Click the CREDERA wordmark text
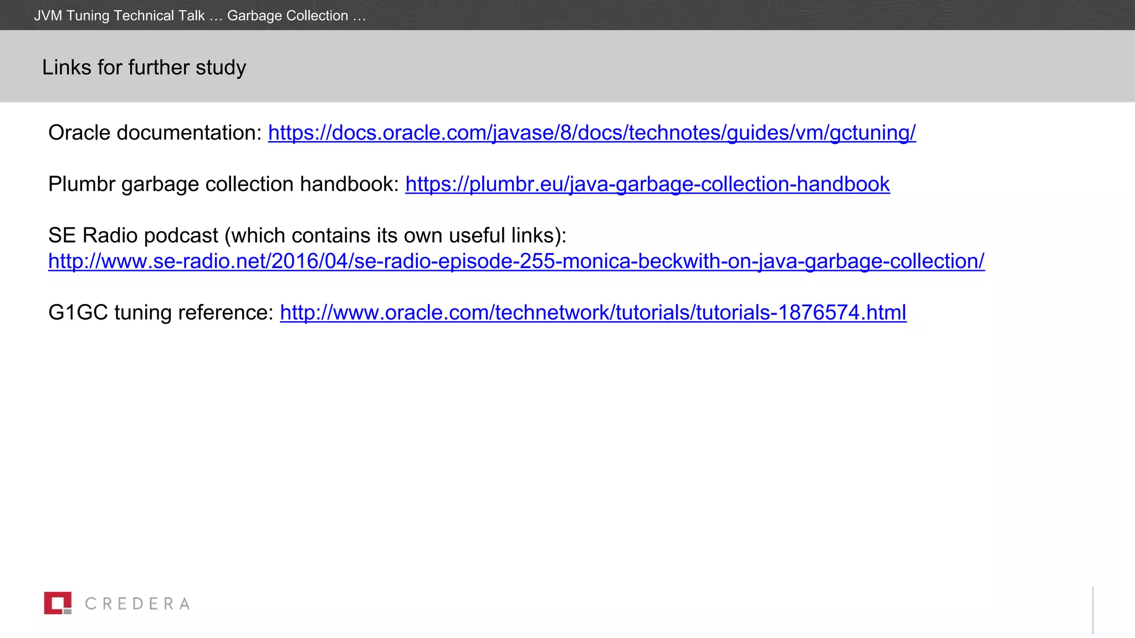This screenshot has height=638, width=1135. [x=137, y=604]
